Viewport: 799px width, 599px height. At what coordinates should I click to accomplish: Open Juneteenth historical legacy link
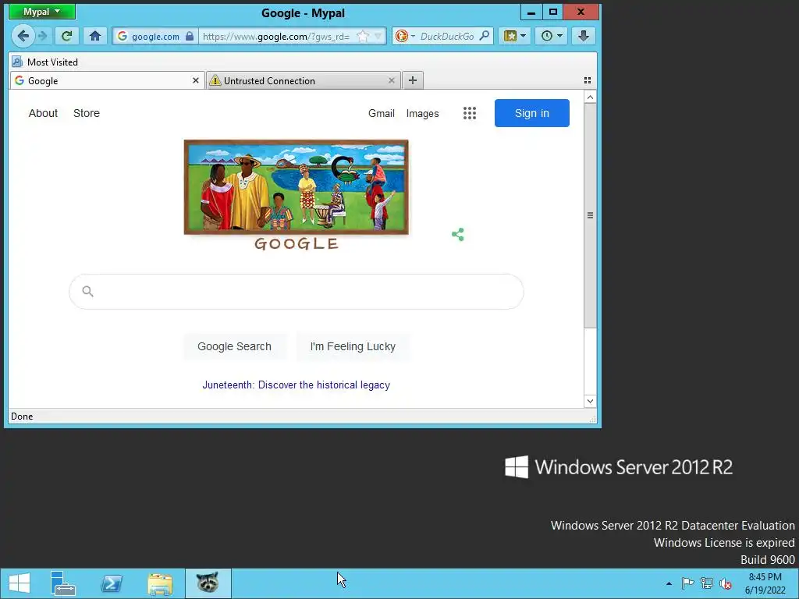pyautogui.click(x=296, y=385)
